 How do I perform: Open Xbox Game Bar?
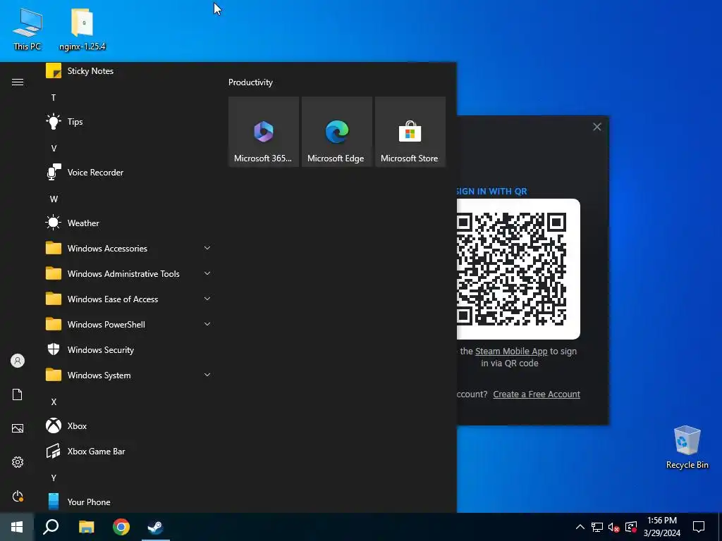128,452
